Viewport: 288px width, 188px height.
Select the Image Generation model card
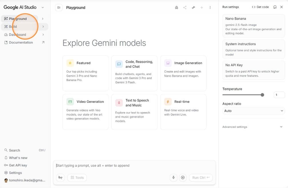183,73
